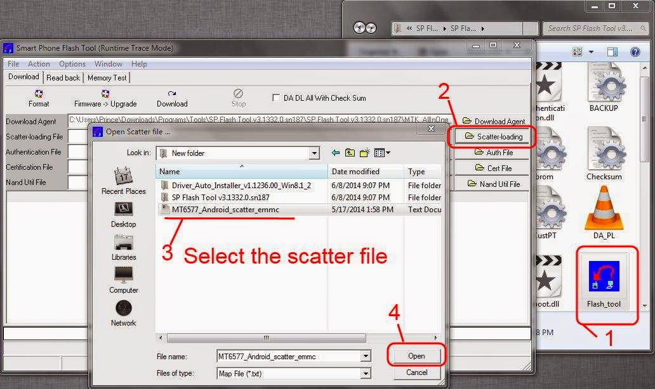Click the Explorer help icon
This screenshot has height=389, width=655.
pyautogui.click(x=635, y=52)
